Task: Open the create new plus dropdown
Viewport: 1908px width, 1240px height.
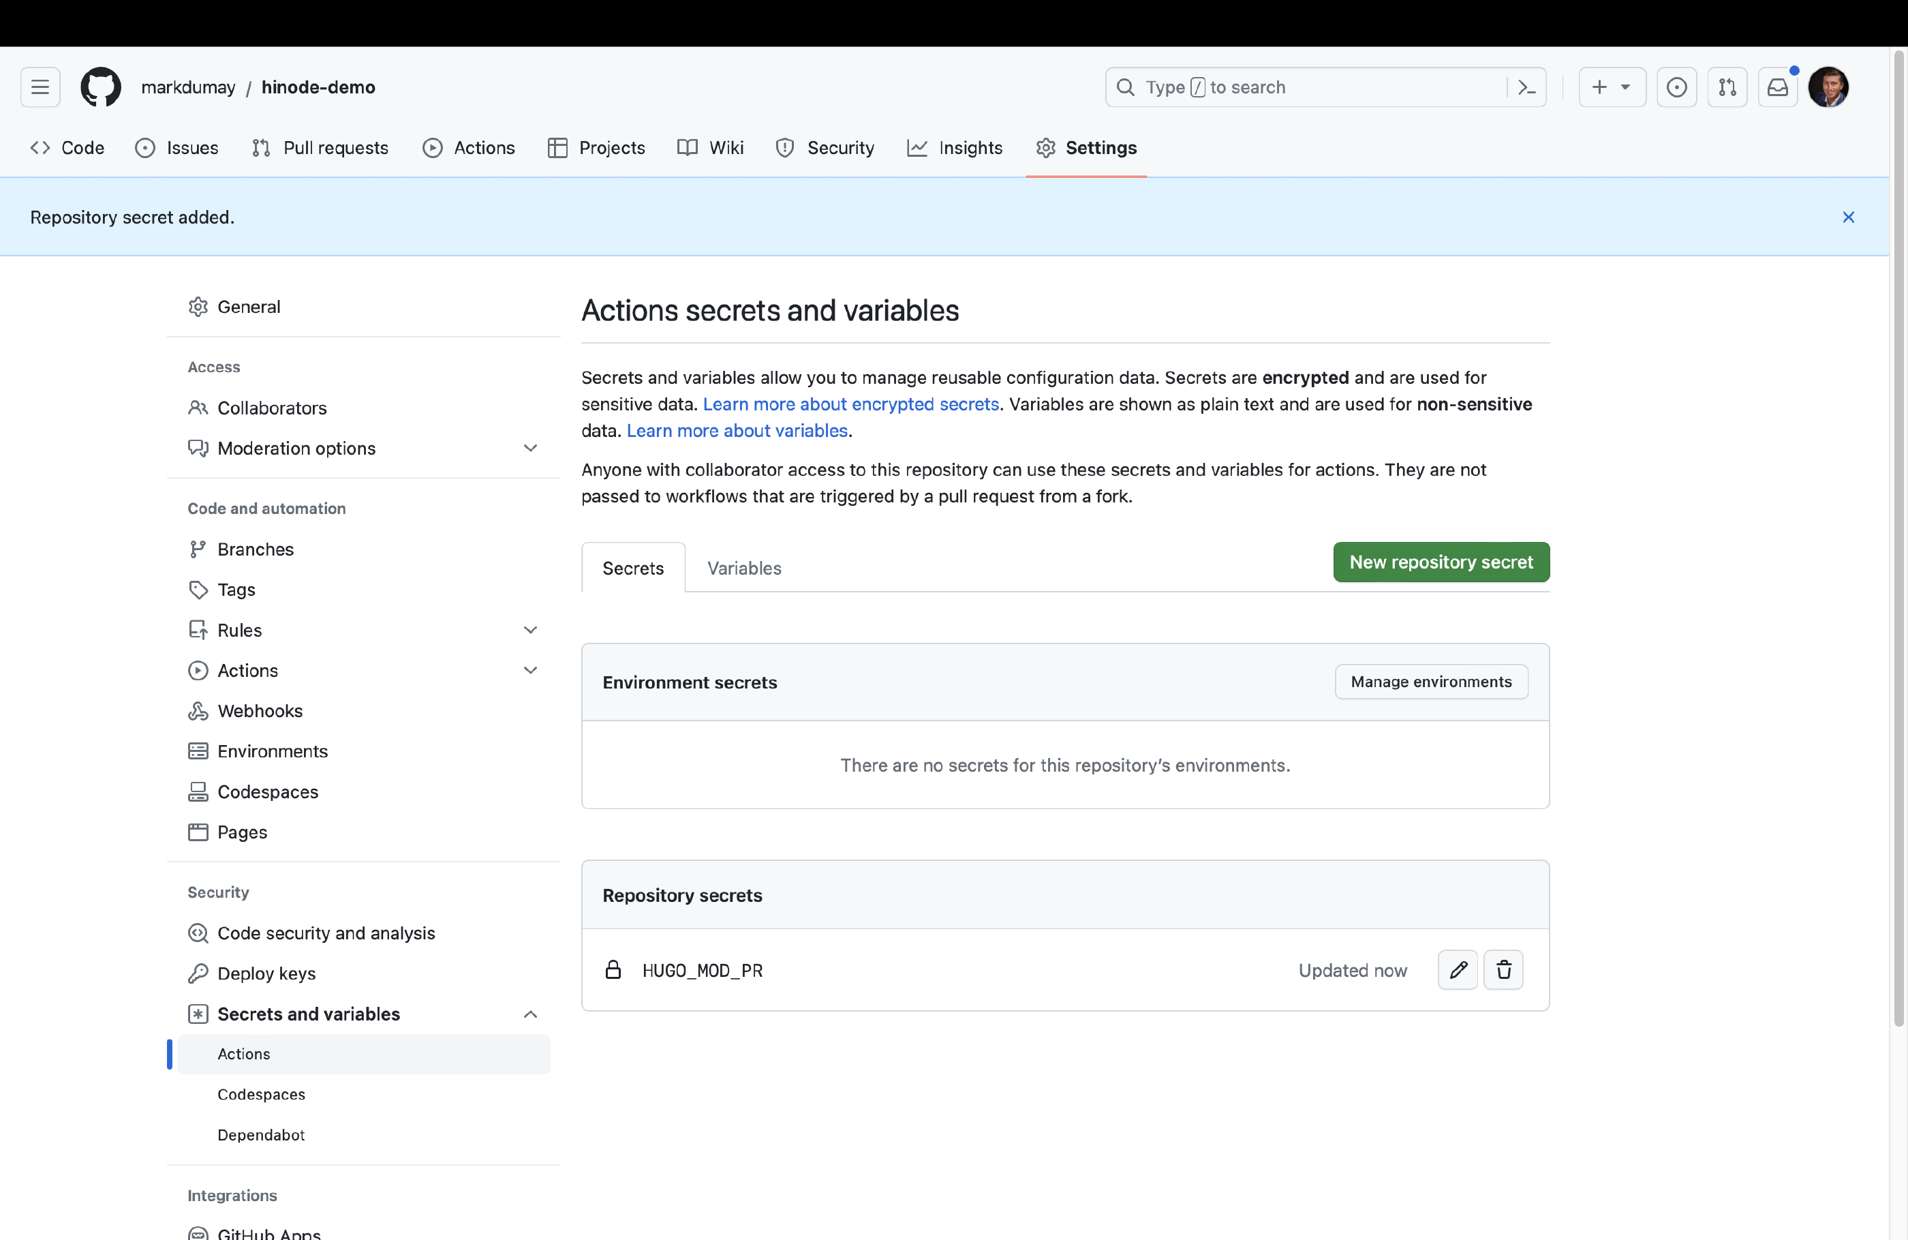Action: tap(1612, 87)
